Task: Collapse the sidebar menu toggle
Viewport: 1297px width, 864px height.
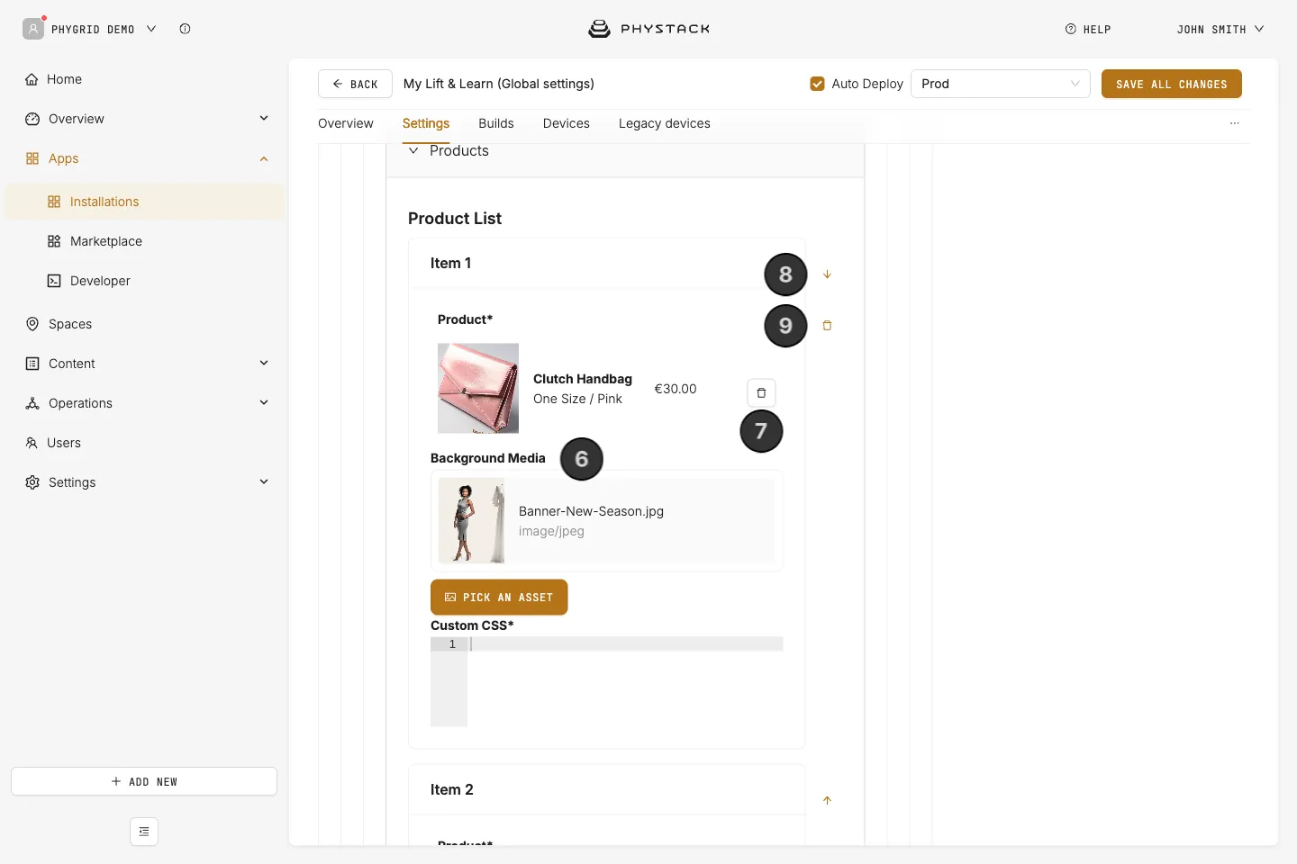Action: (x=144, y=832)
